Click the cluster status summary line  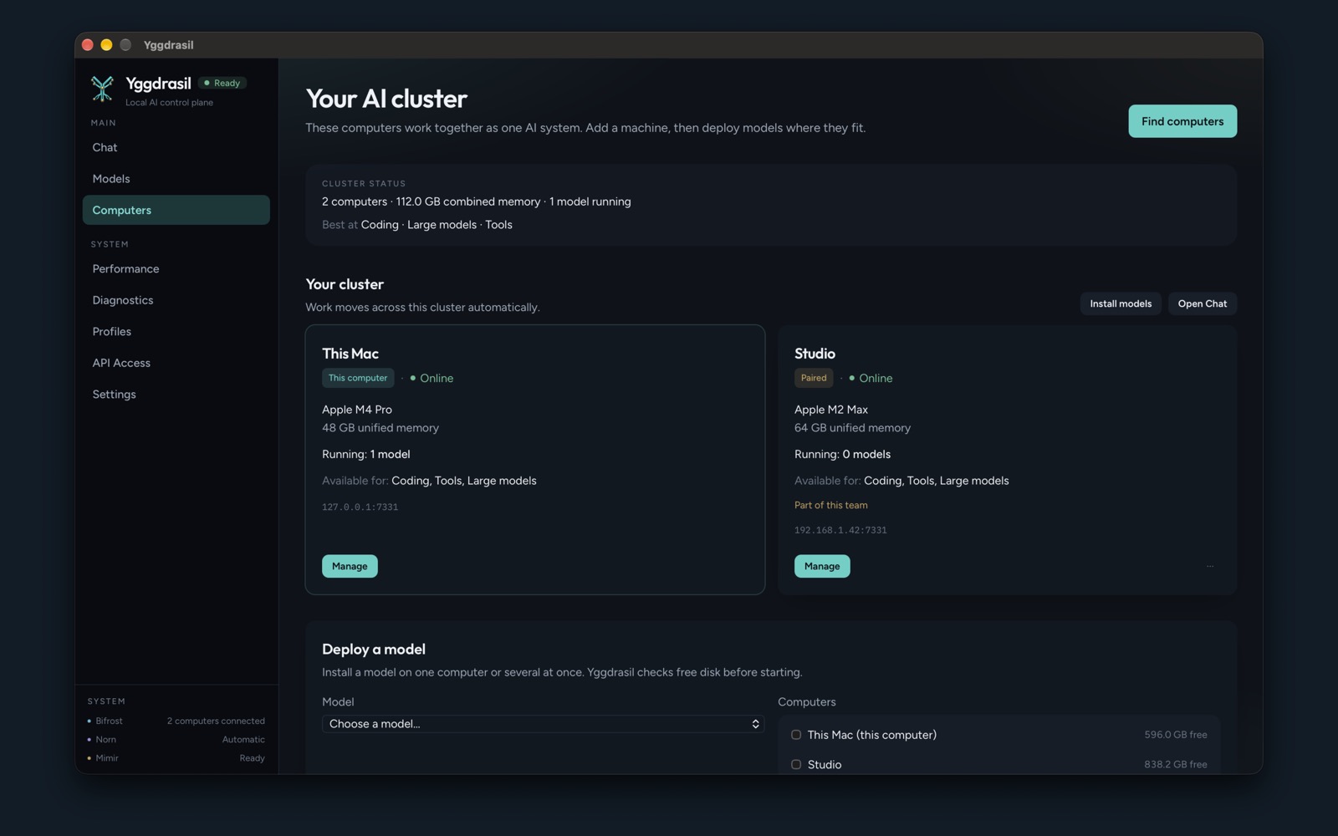pos(477,201)
